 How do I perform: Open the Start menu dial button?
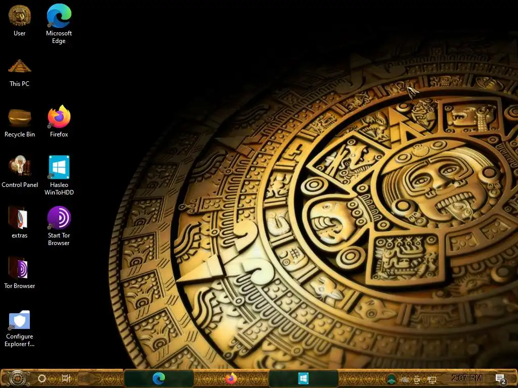18,378
